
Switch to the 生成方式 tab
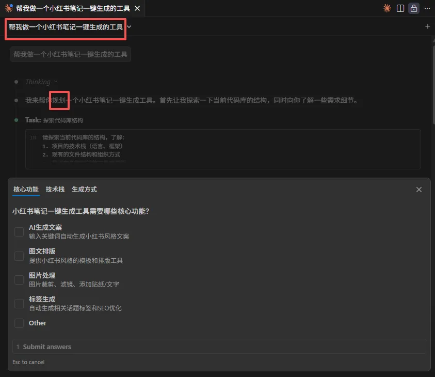(x=84, y=190)
